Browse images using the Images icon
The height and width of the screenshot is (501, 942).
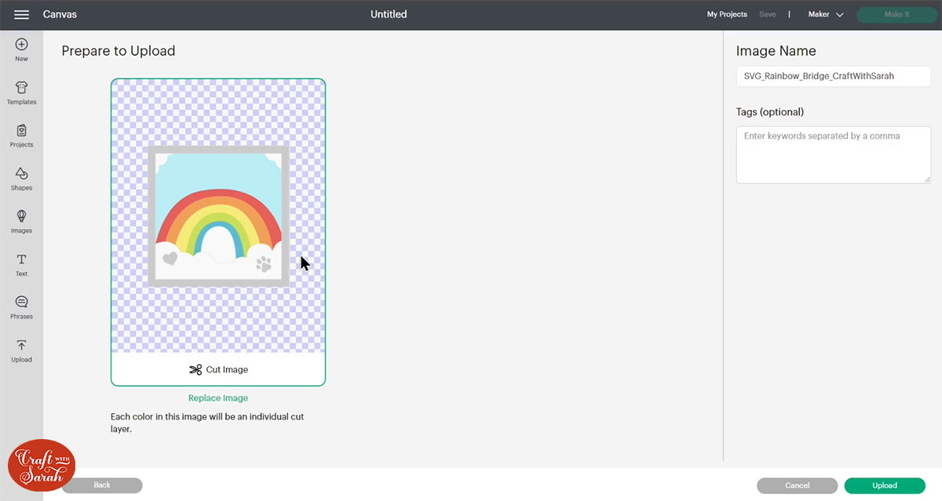pyautogui.click(x=21, y=220)
